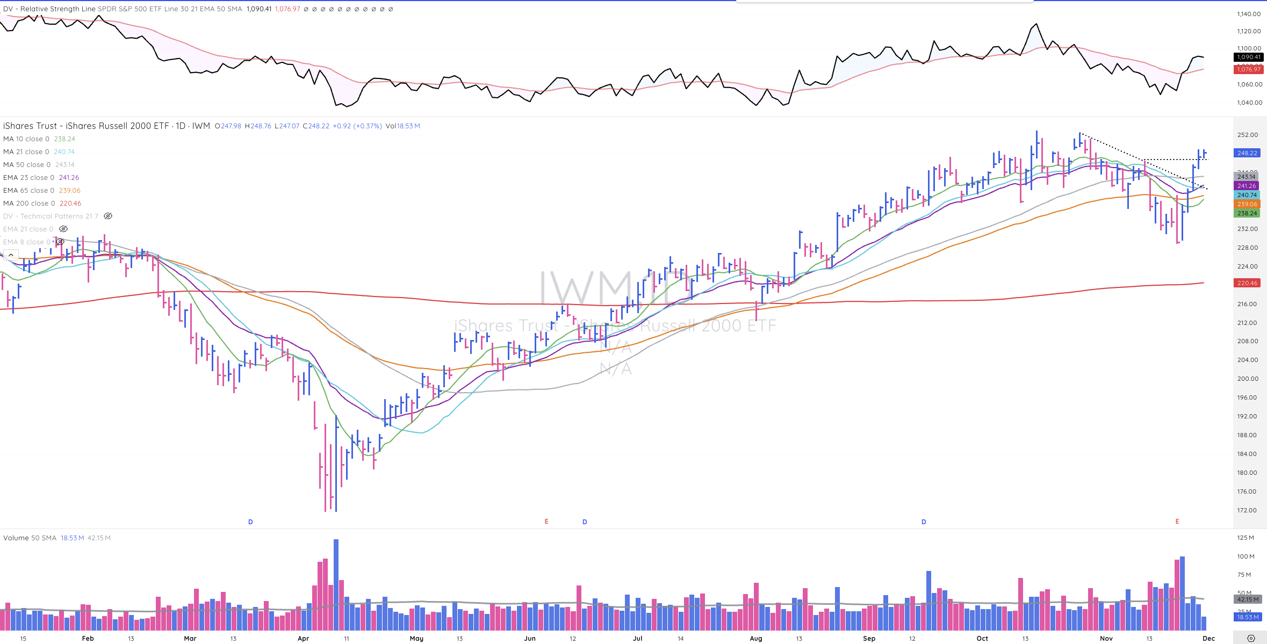Select the IWM symbol in chart title
Image resolution: width=1267 pixels, height=644 pixels.
point(201,126)
